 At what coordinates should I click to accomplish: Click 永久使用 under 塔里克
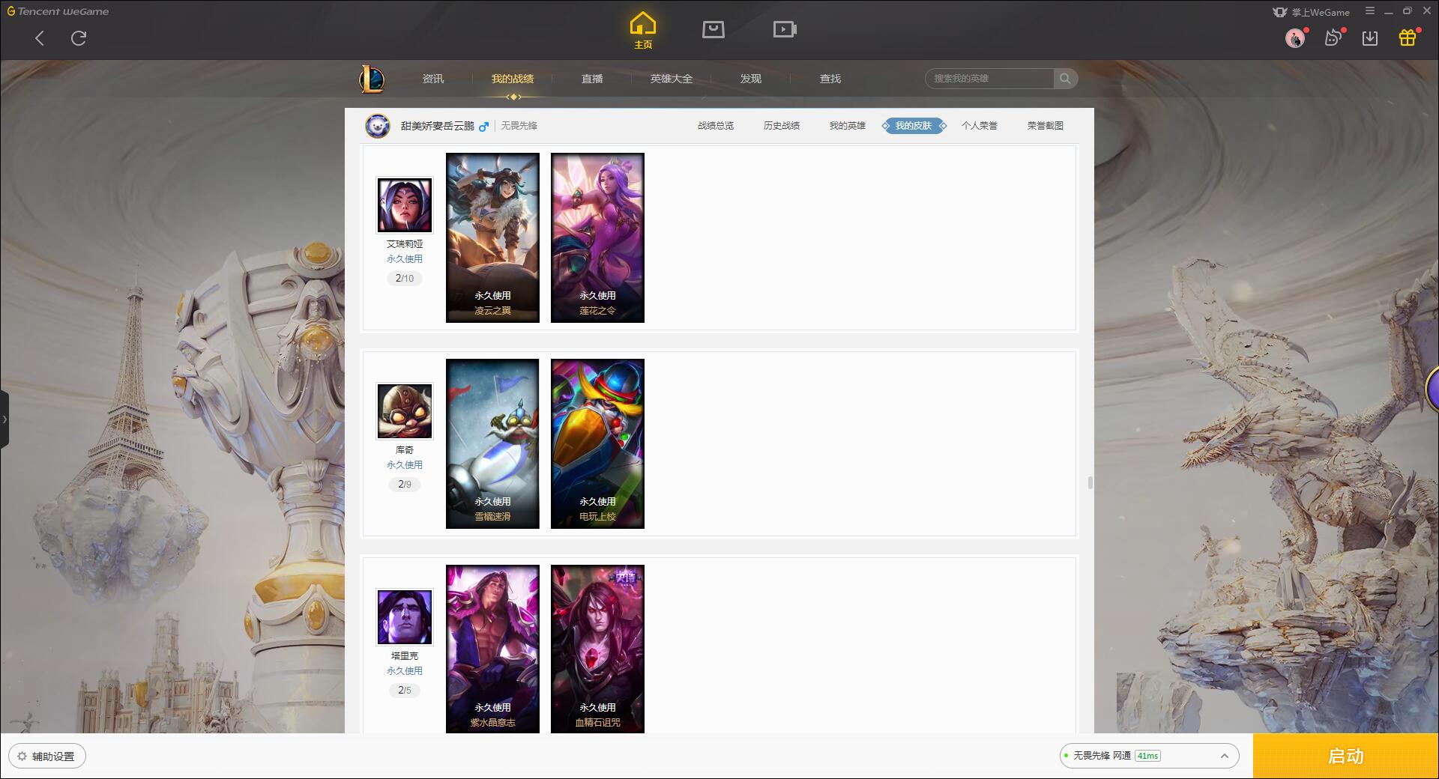click(405, 671)
